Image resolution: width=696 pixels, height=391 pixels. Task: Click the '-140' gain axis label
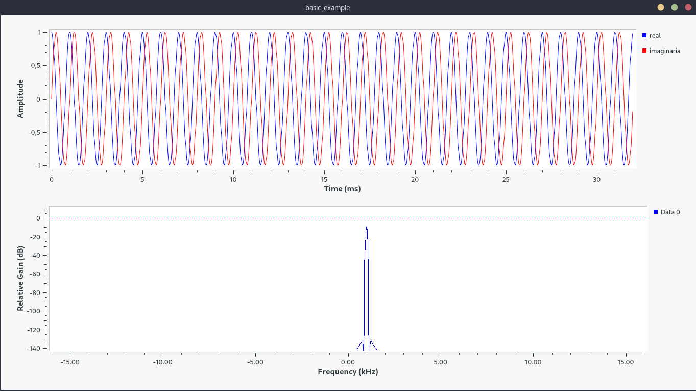(34, 348)
